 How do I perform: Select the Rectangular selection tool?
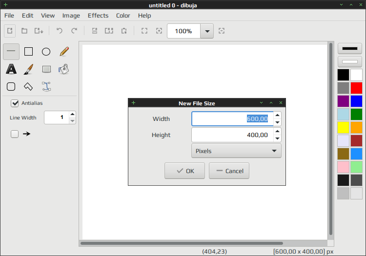pos(46,69)
